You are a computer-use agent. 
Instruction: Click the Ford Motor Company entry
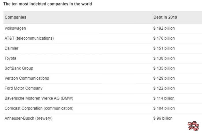[x=23, y=88]
